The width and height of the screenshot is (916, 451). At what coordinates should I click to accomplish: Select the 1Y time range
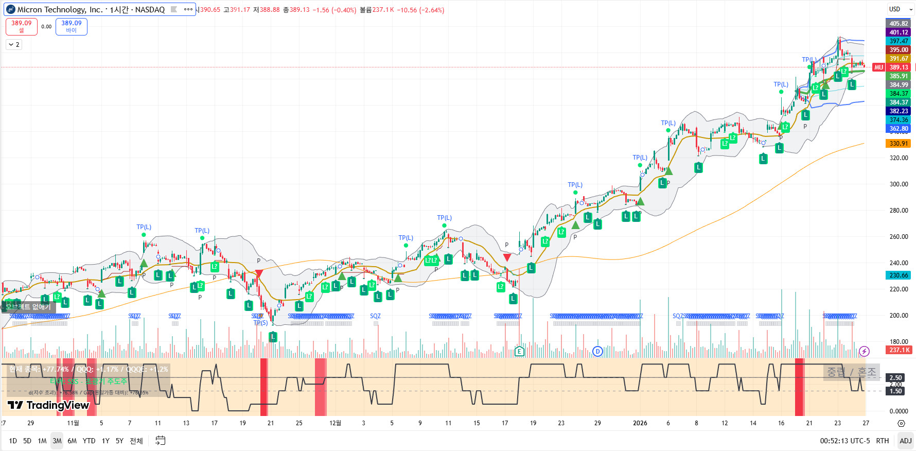(x=105, y=441)
